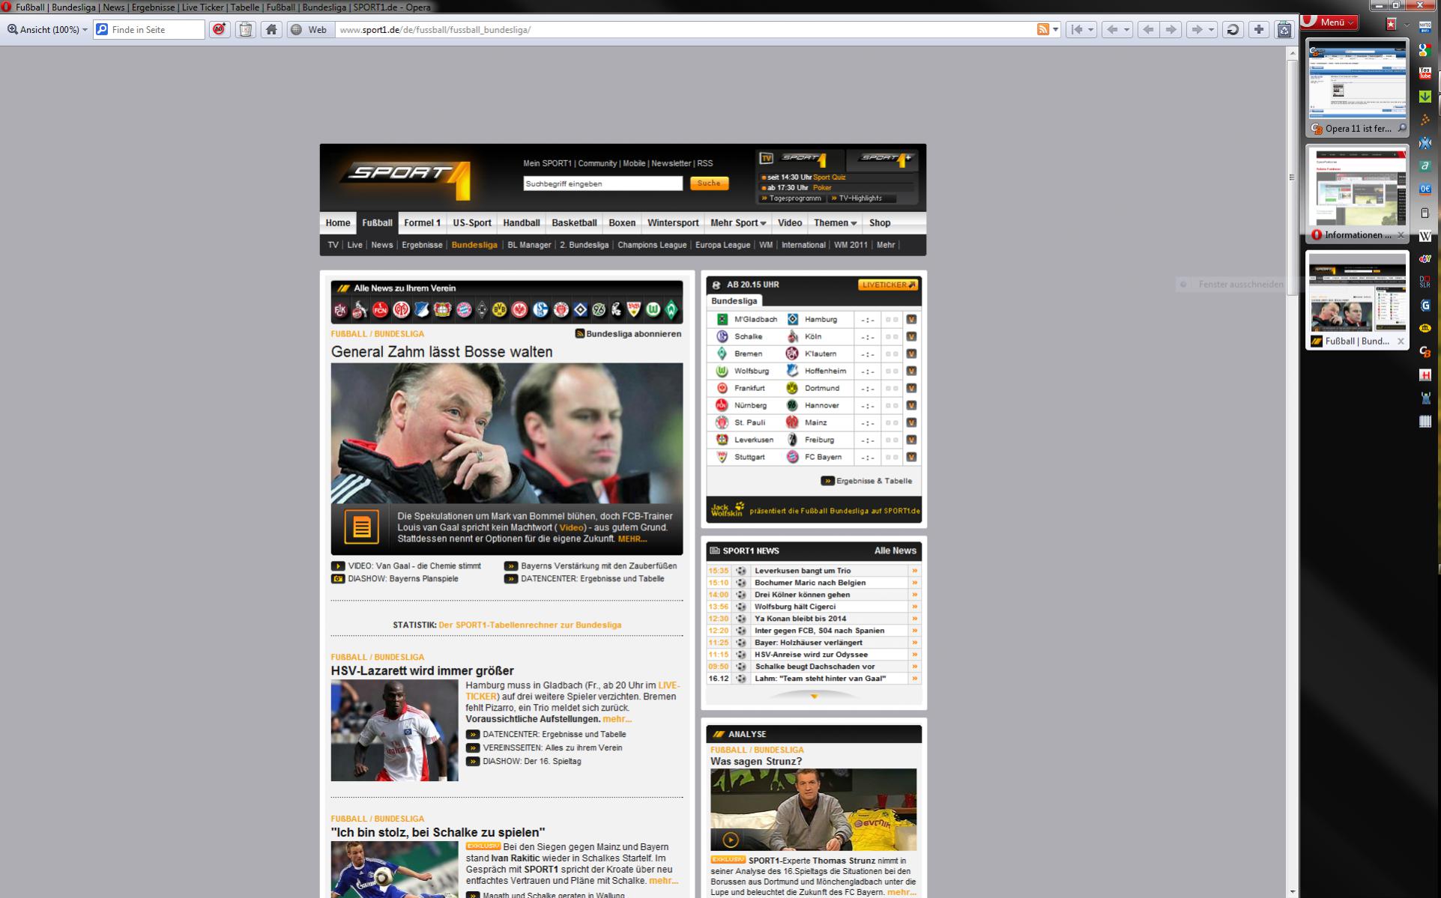This screenshot has height=898, width=1441.
Task: Click the Home button in Opera toolbar
Action: point(272,30)
